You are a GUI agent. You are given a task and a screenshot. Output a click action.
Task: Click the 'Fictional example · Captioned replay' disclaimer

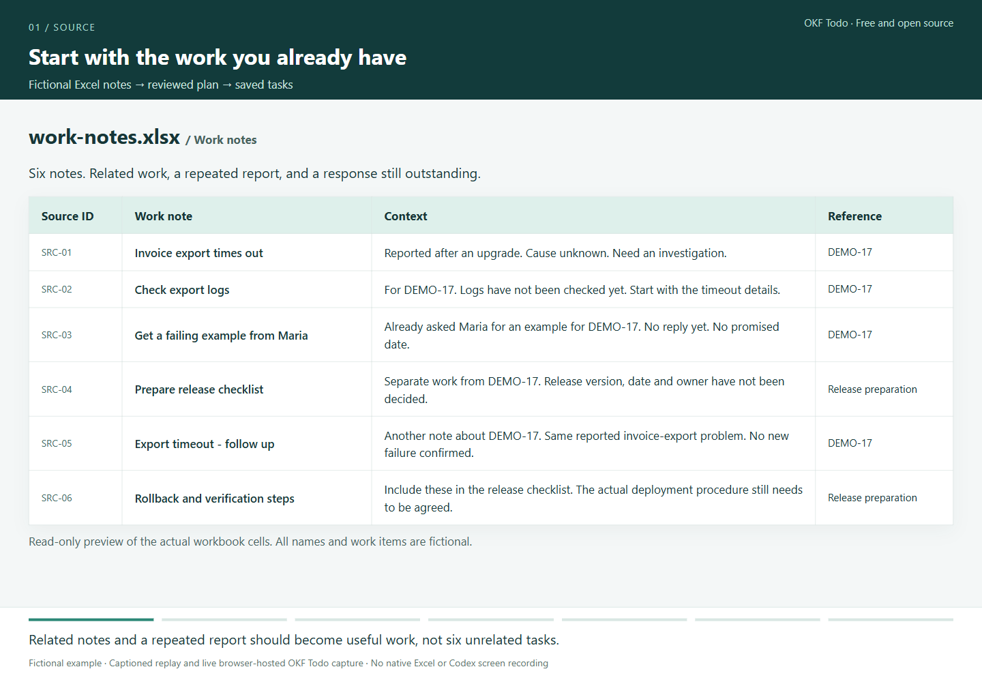click(x=288, y=663)
